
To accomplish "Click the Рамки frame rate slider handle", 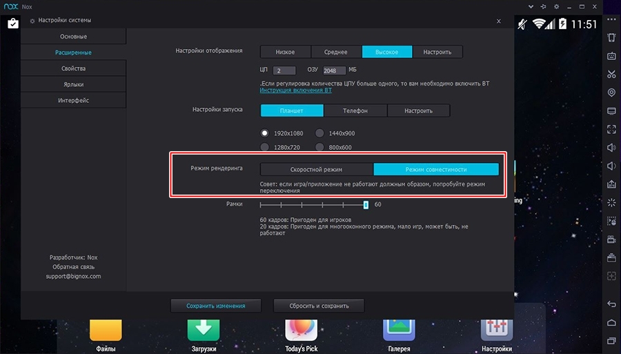I will (x=366, y=205).
